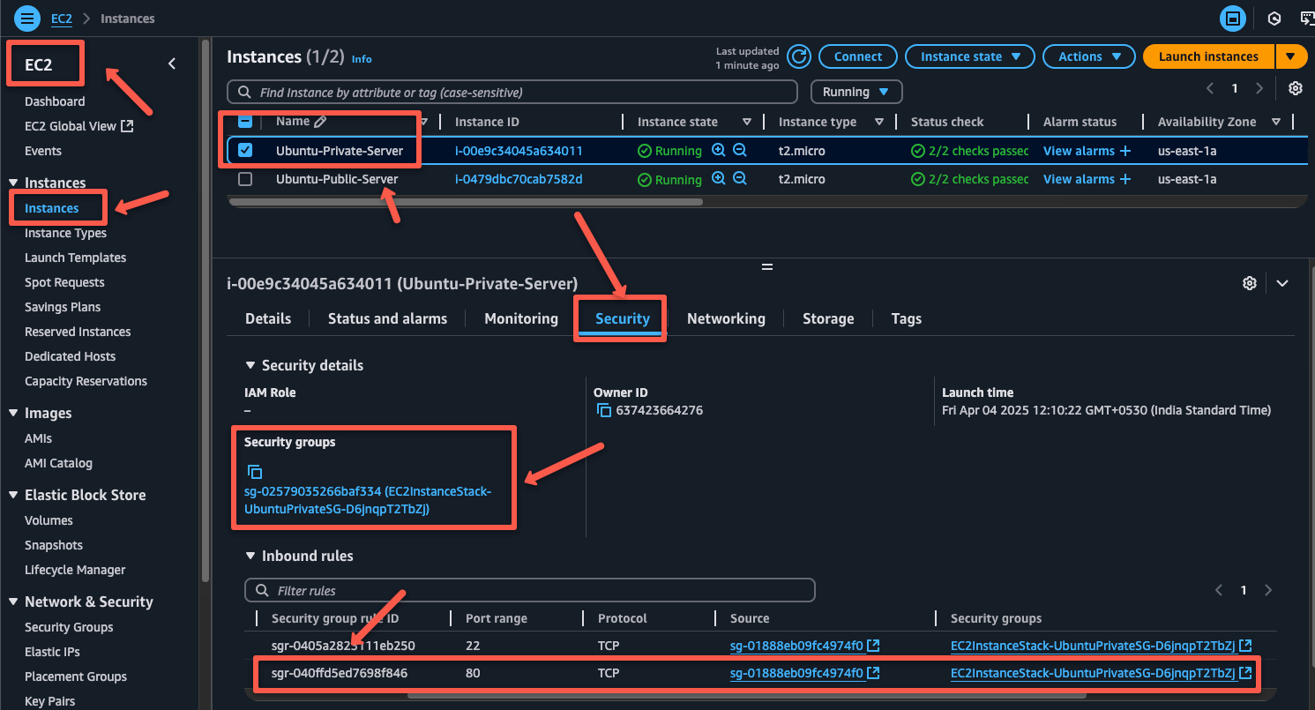1315x710 pixels.
Task: Open detail pane settings gear
Action: [x=1249, y=283]
